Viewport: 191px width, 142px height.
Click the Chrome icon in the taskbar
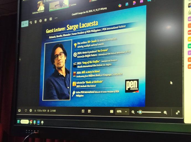point(31,122)
